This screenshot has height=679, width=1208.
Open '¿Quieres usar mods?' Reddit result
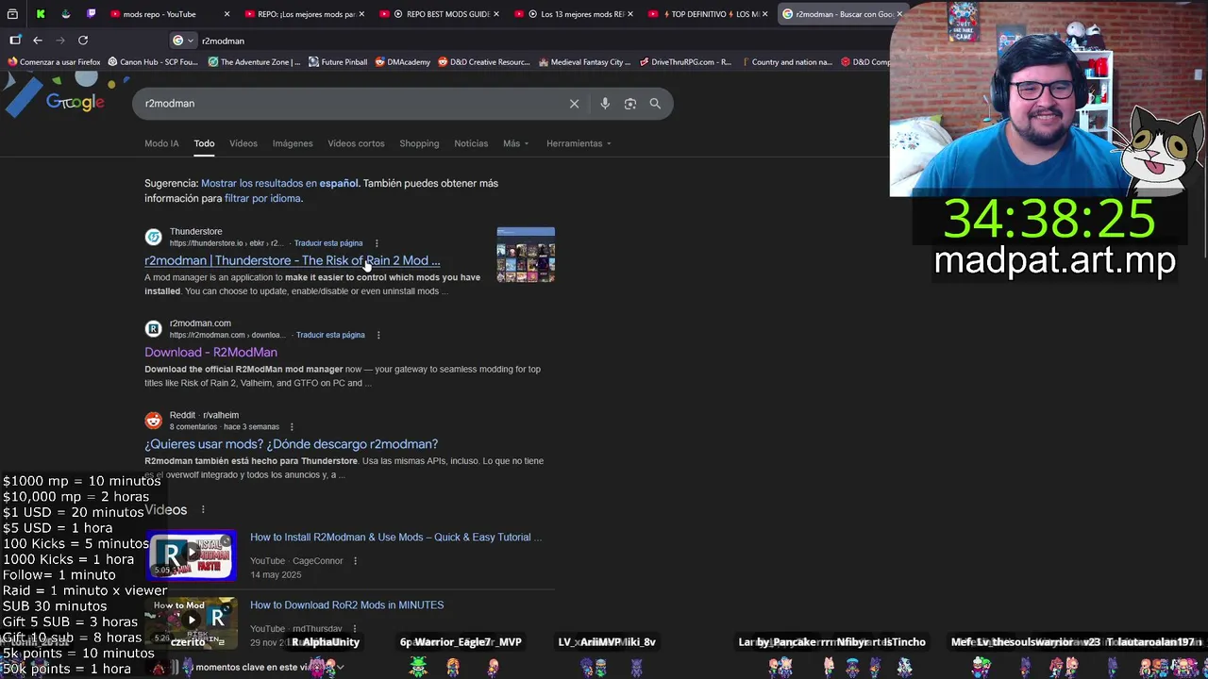coord(291,444)
